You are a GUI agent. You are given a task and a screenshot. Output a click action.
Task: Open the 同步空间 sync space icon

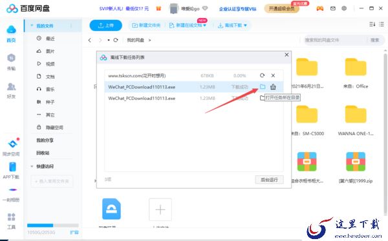tap(12, 143)
